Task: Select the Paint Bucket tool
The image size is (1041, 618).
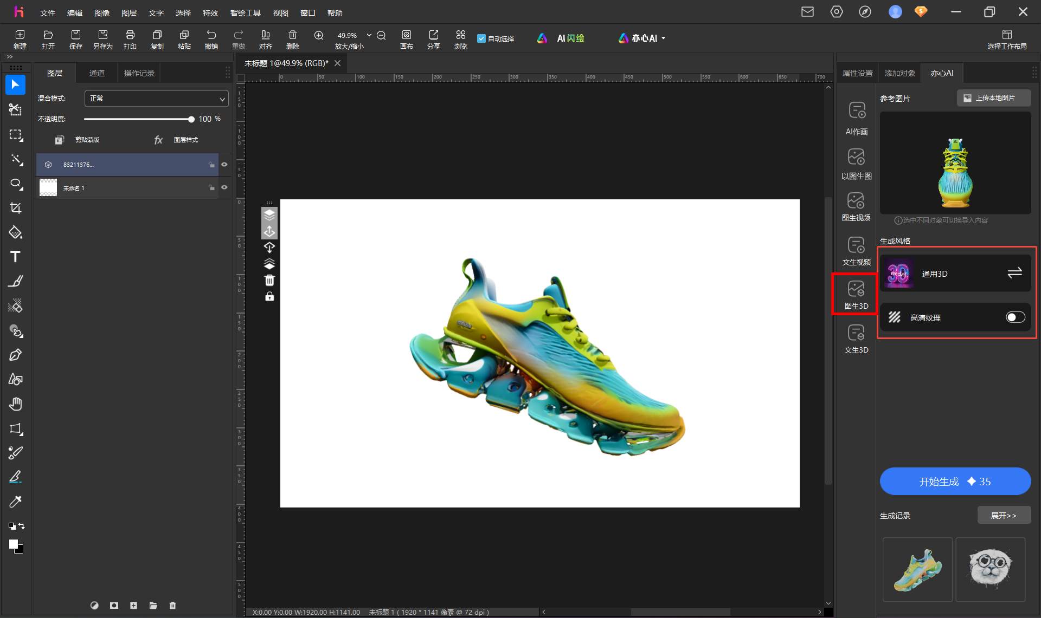Action: pyautogui.click(x=15, y=233)
